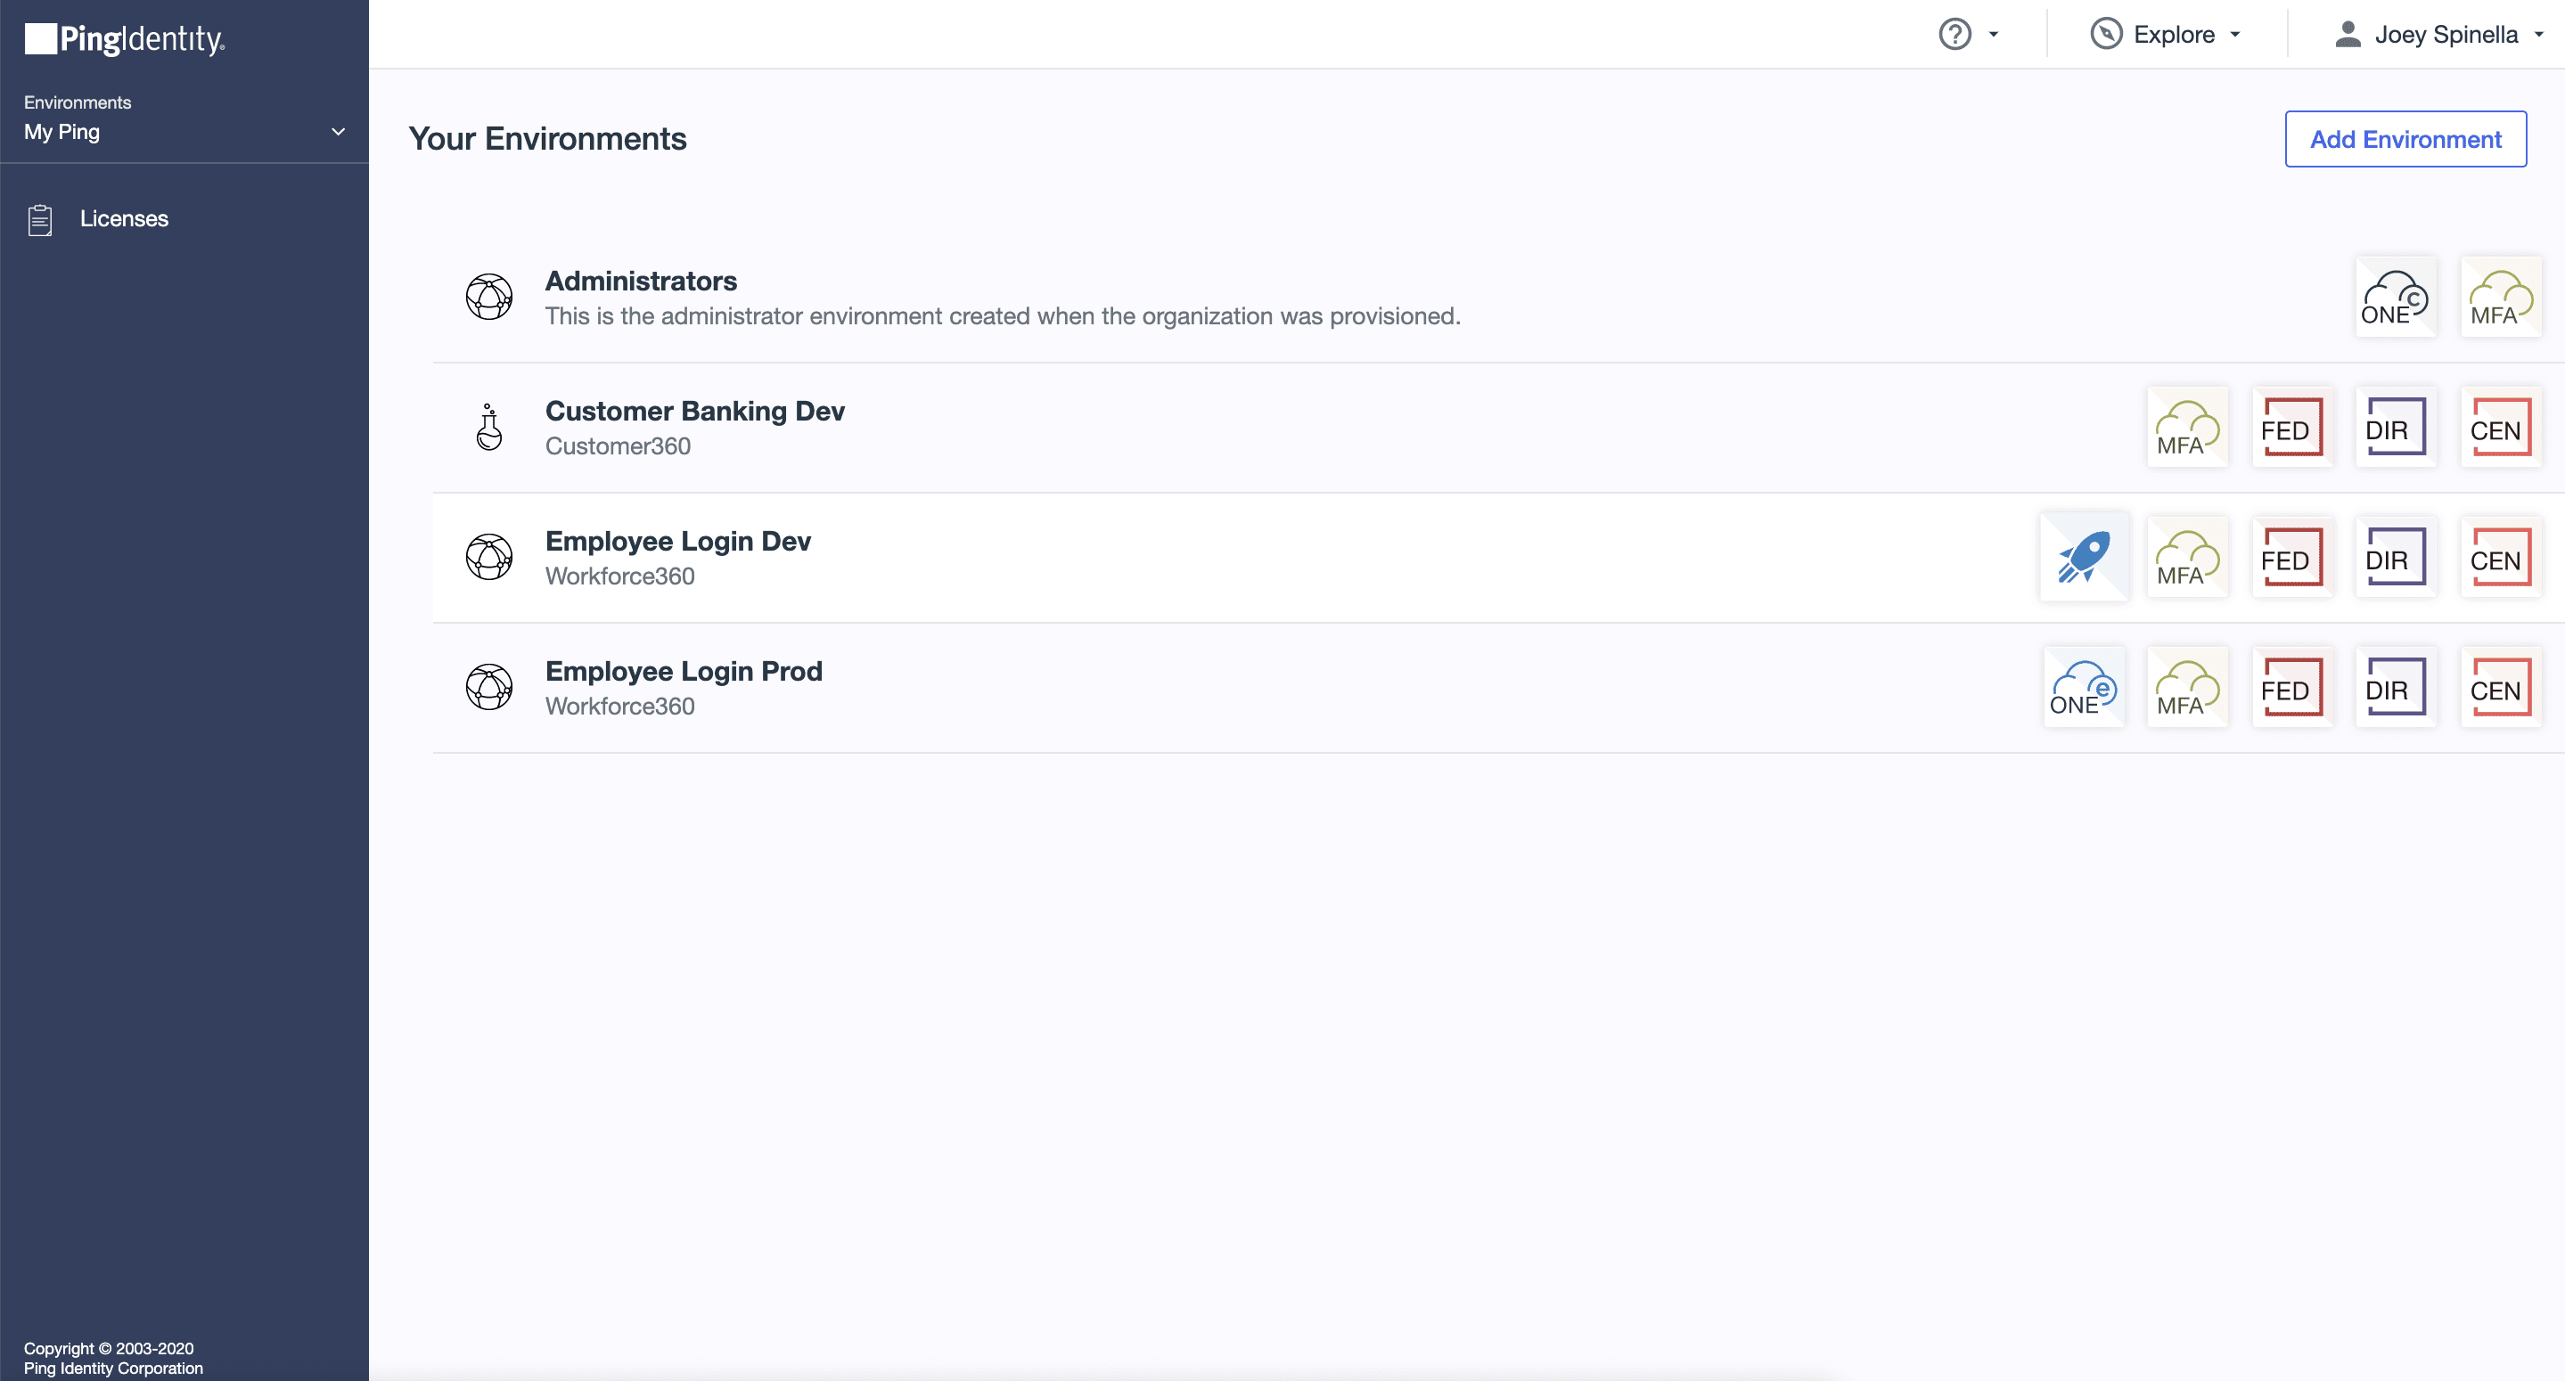Click the Administrators environment globe icon
This screenshot has width=2565, height=1381.
[489, 297]
